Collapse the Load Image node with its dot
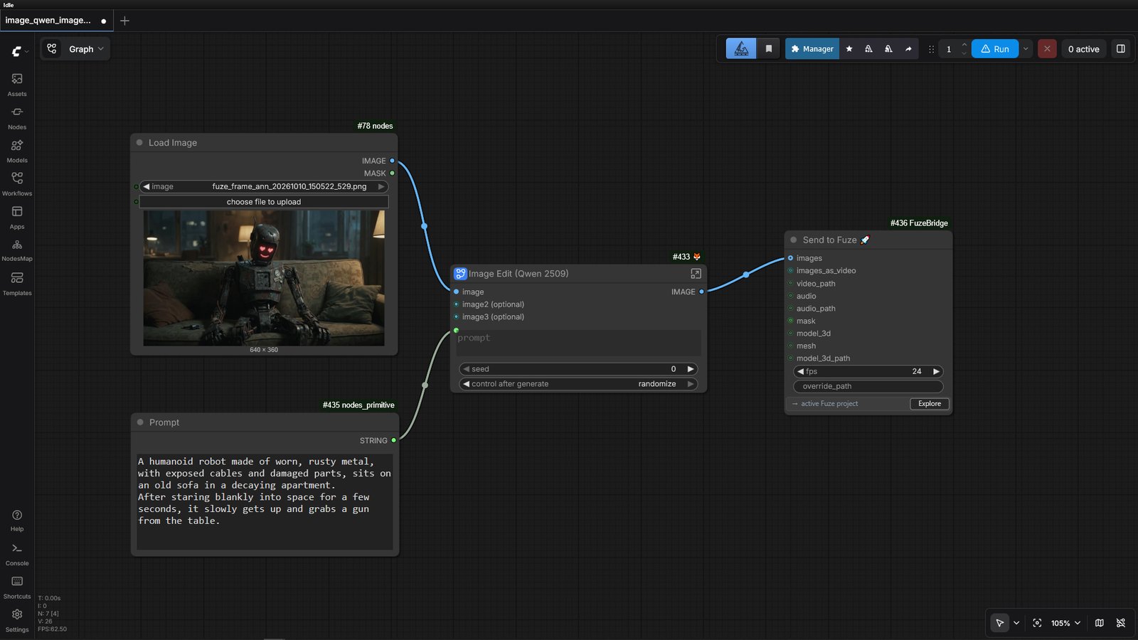 click(139, 142)
